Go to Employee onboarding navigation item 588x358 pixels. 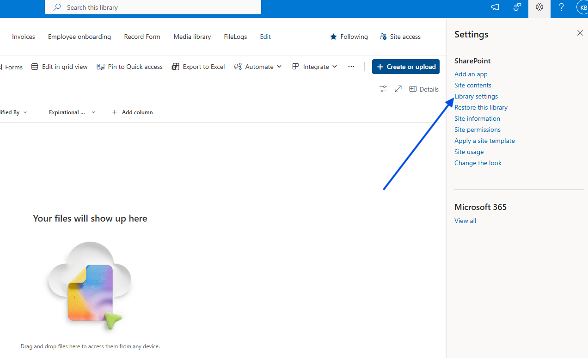click(80, 37)
